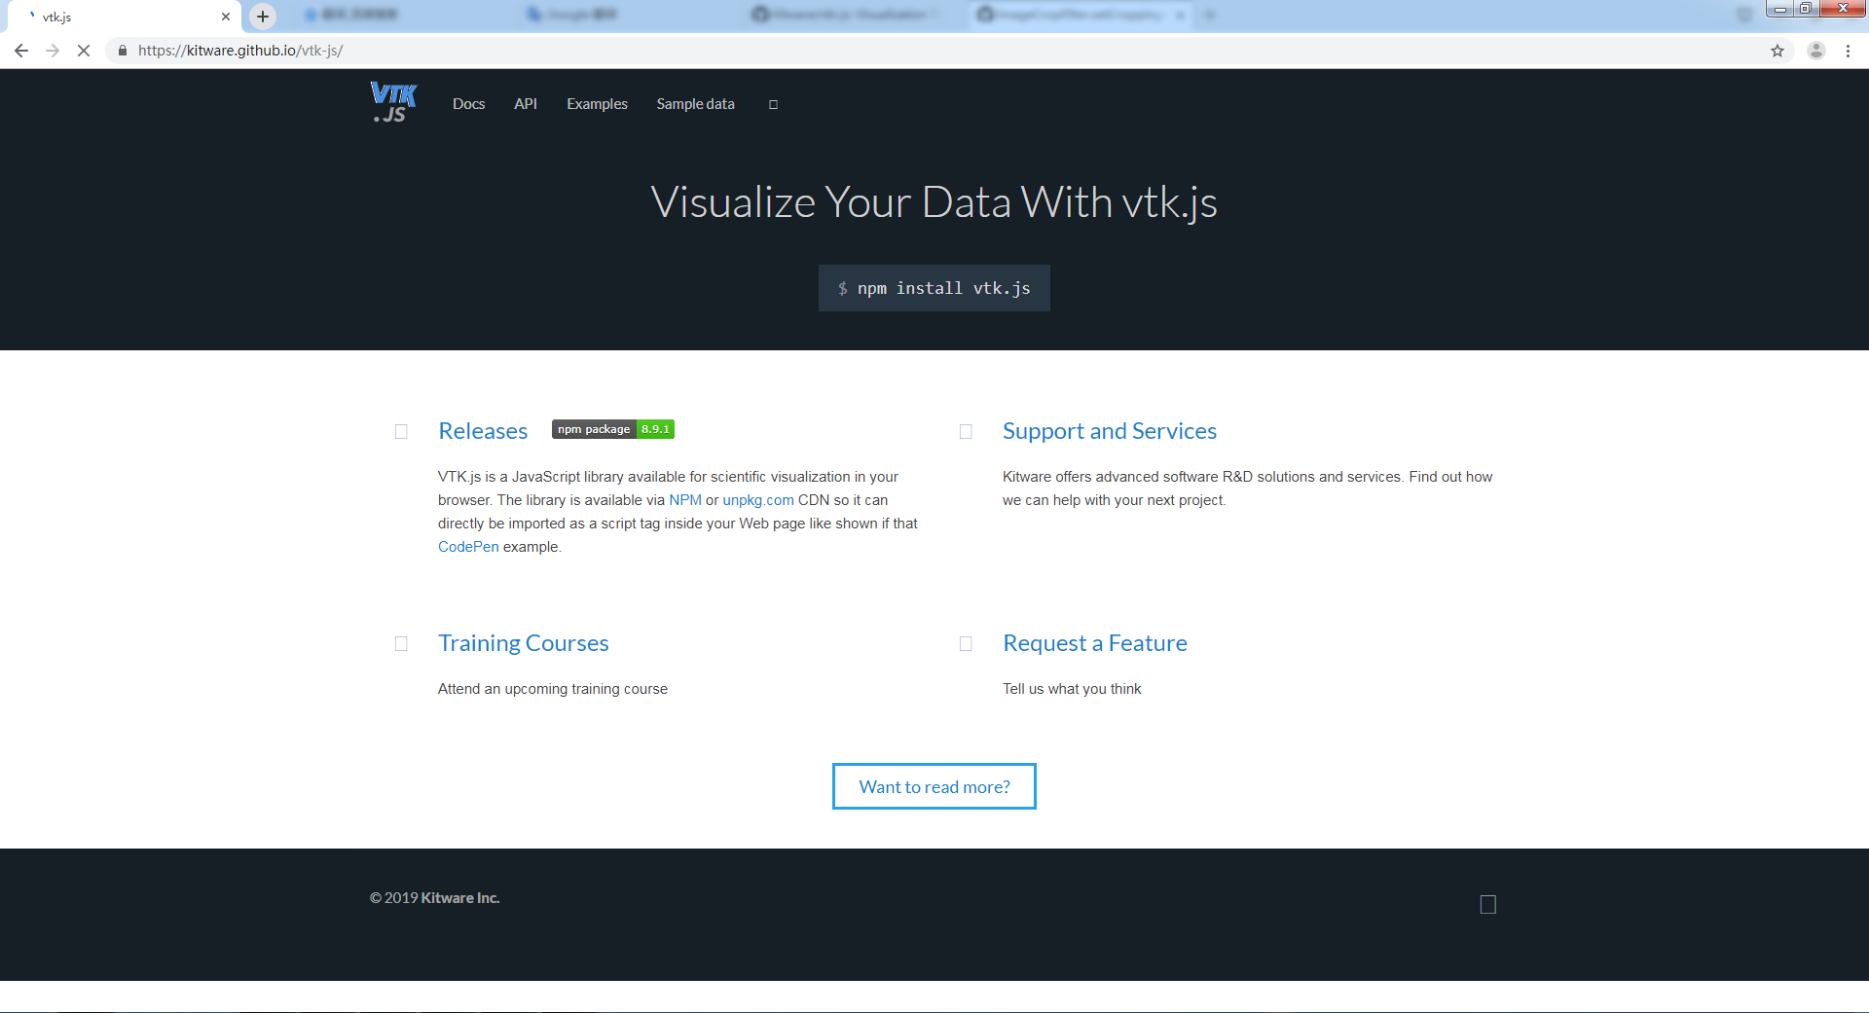Open the unpkg.com link
This screenshot has width=1869, height=1013.
pyautogui.click(x=757, y=499)
